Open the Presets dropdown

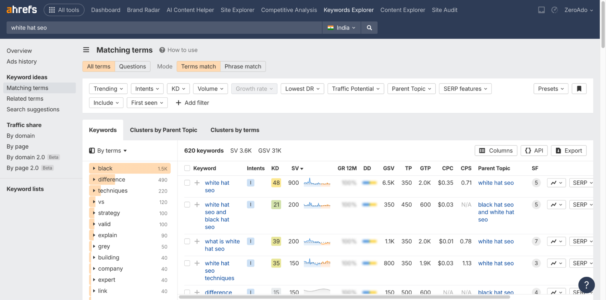pyautogui.click(x=551, y=89)
